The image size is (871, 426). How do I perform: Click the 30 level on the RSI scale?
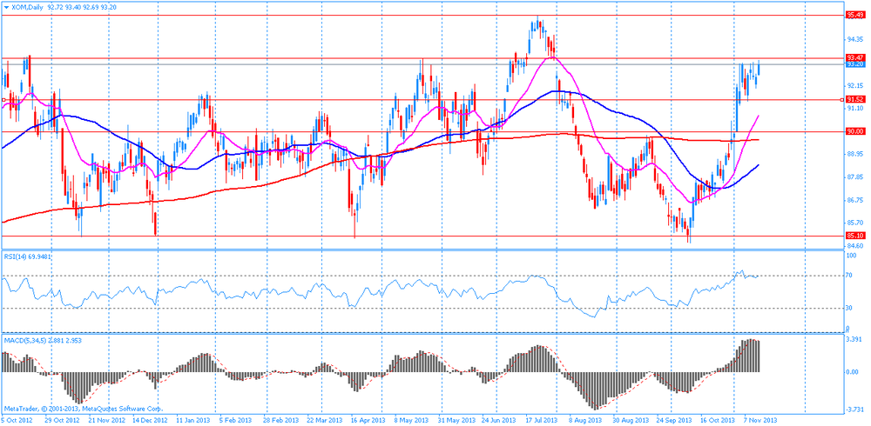point(850,308)
